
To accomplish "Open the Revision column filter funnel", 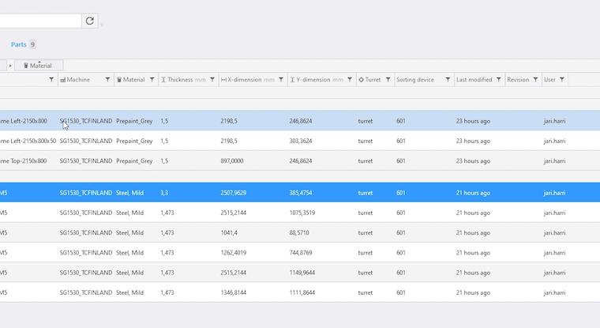I will click(535, 80).
